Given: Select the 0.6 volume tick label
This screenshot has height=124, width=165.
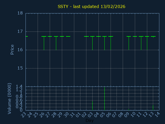Looking at the screenshot, I should click(x=19, y=100).
